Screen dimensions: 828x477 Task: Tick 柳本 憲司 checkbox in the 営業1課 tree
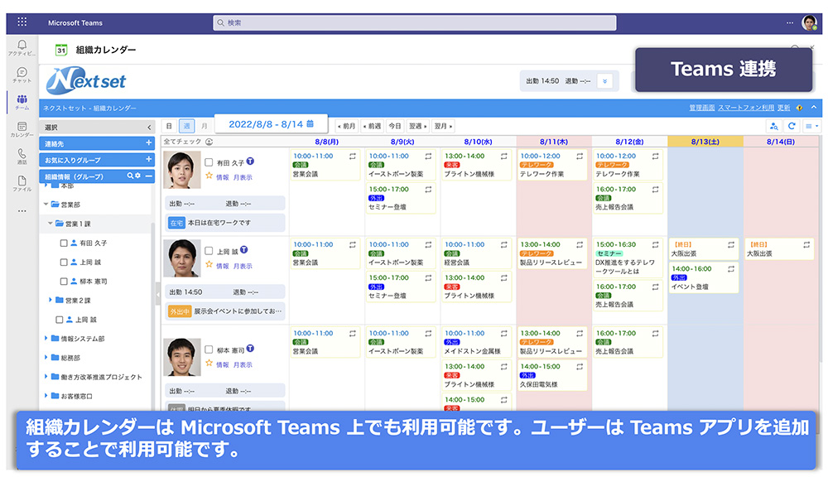[64, 281]
